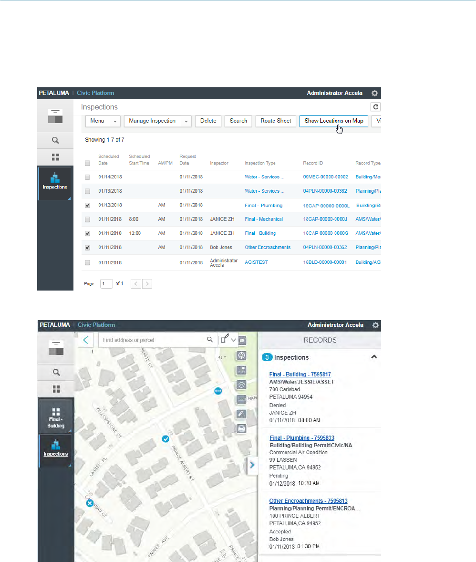Screen dimensions: 476x562
Task: Open the Final - Plumbing - 7595833 record link
Action: [302, 438]
